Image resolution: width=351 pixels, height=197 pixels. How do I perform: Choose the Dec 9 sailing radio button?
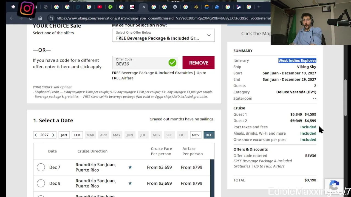(x=41, y=183)
